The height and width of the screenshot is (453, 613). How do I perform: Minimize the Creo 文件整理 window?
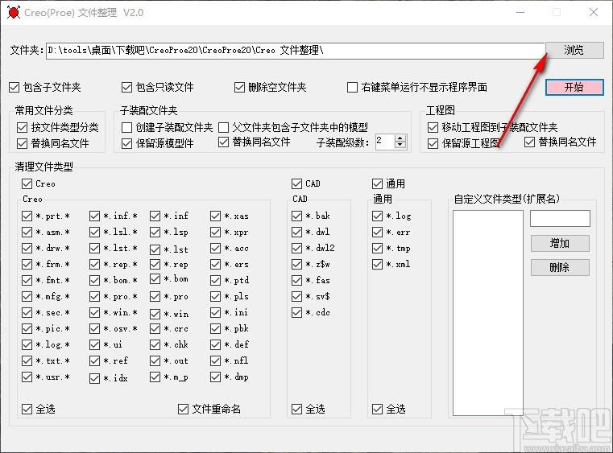pyautogui.click(x=520, y=13)
